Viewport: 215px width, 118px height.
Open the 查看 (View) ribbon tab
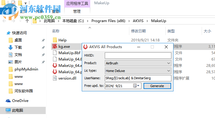tap(55, 11)
